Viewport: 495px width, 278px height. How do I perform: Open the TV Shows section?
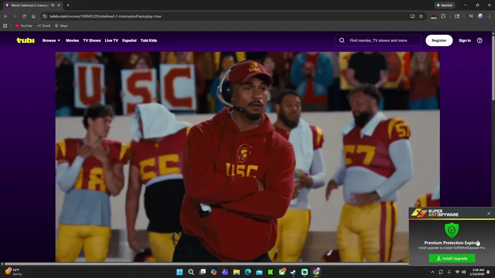[x=92, y=40]
